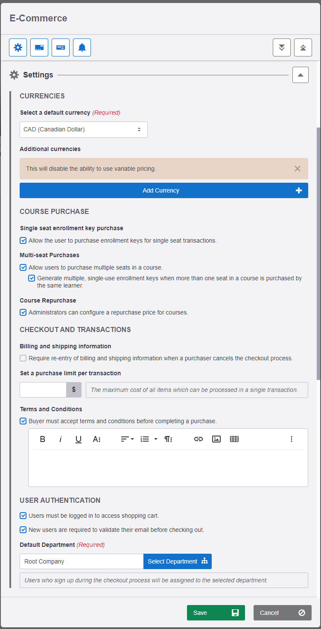
Task: Insert a link in the terms editor
Action: [198, 439]
